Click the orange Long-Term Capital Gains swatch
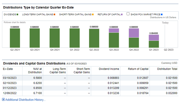This screenshot has height=103, width=182. point(54,14)
